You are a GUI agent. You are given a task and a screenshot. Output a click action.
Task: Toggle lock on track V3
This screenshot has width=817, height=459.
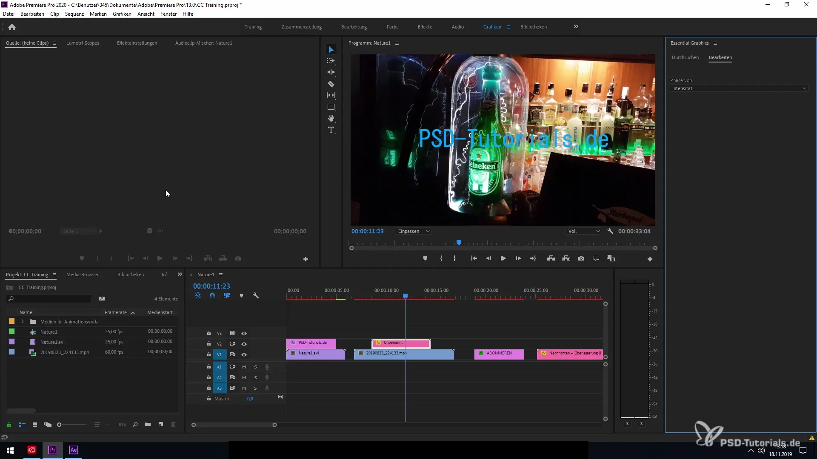(209, 333)
